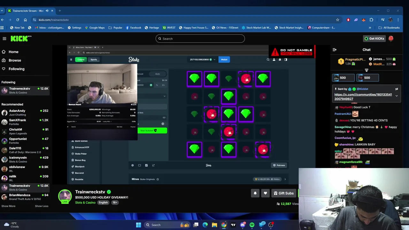This screenshot has height=230, width=409.
Task: Open File Explorer from taskbar
Action: pyautogui.click(x=214, y=225)
